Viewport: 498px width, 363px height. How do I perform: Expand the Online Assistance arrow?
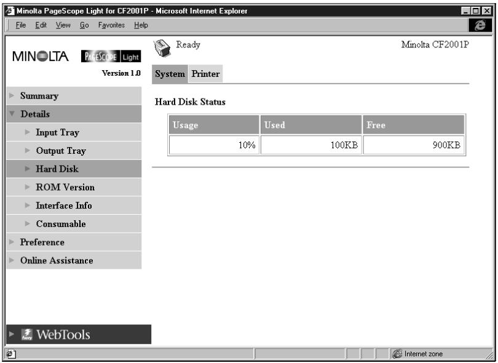12,260
